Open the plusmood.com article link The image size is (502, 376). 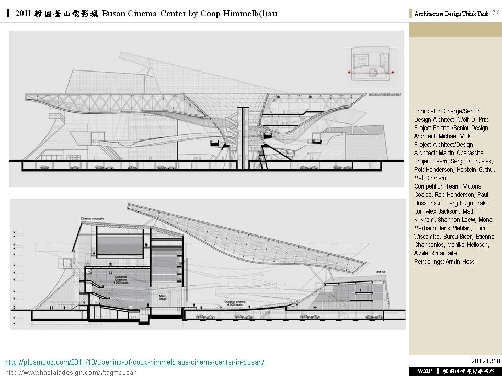click(134, 362)
